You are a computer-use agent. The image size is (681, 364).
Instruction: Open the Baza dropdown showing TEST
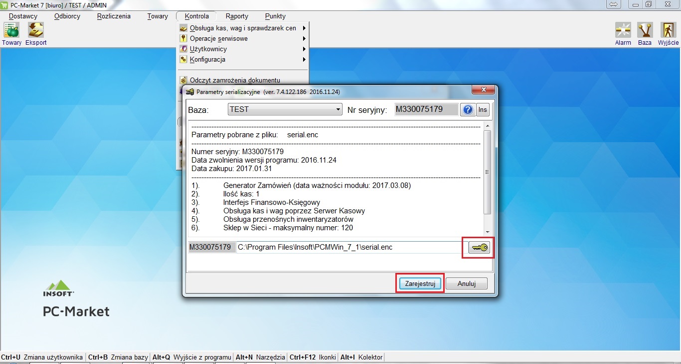[x=285, y=109]
